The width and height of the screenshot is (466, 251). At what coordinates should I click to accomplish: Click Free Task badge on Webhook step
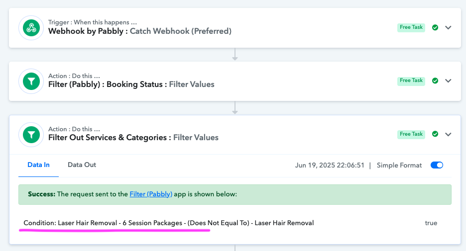[x=411, y=27]
